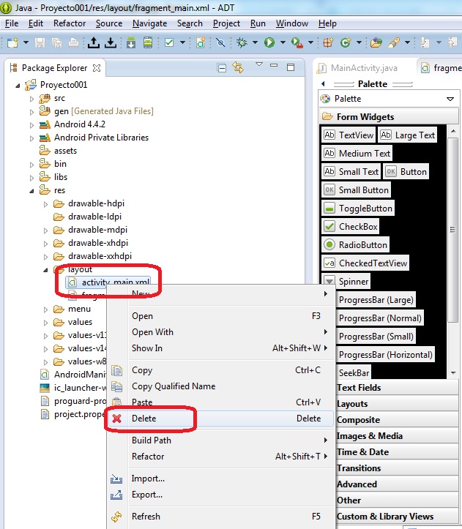Screen dimensions: 462x529
Task: Open the Window menu
Action: click(292, 23)
